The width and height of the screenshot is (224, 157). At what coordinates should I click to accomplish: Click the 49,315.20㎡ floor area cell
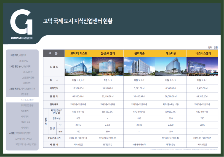point(202,96)
